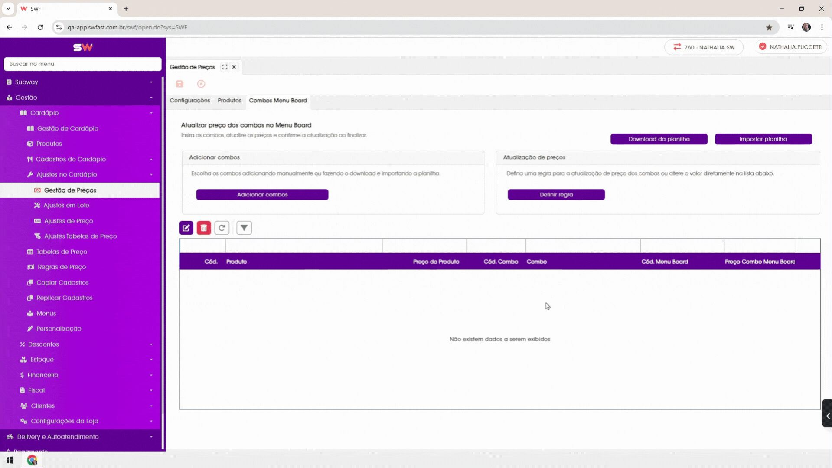
Task: Collapse the Ajustes no Cardápio chevron
Action: (x=151, y=174)
